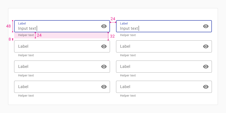
Task: Focus the top-right field containing Input text
Action: point(164,26)
